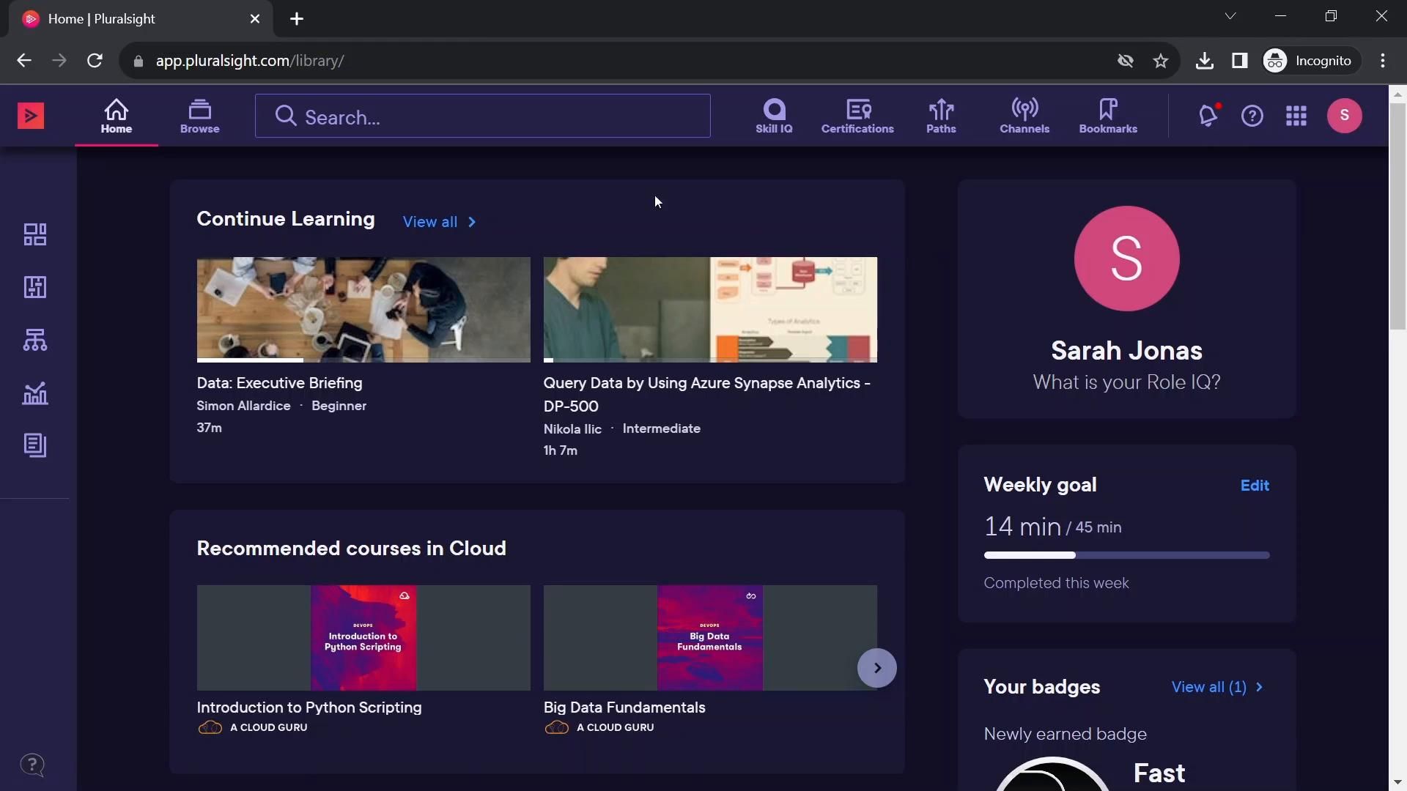Toggle browser side panel icon
Screen dimensions: 1407x791
coord(1239,61)
